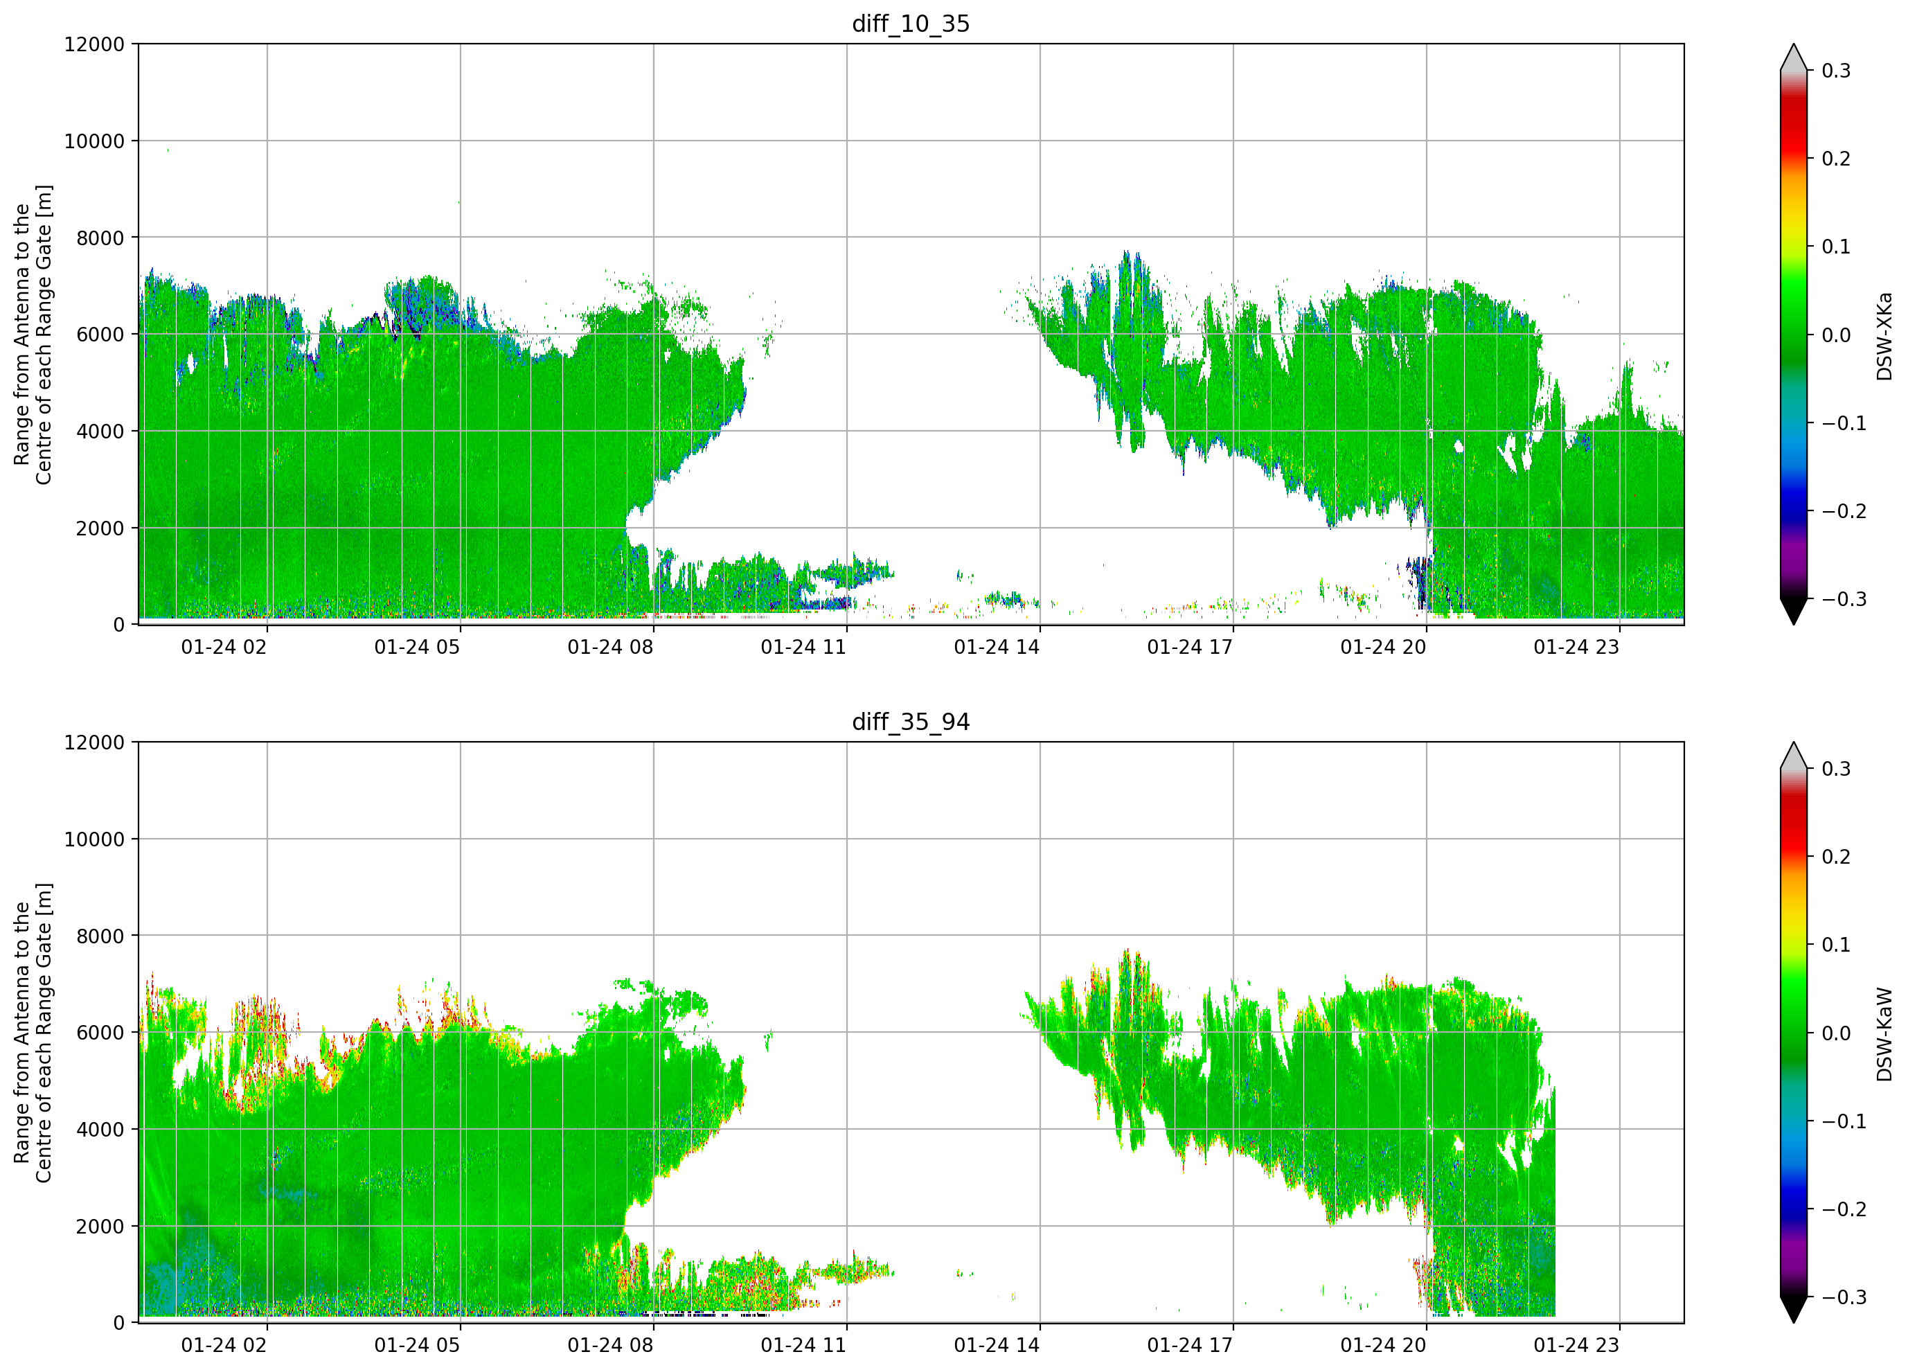
Task: Click the diff_10_35 plot title
Action: [x=910, y=24]
